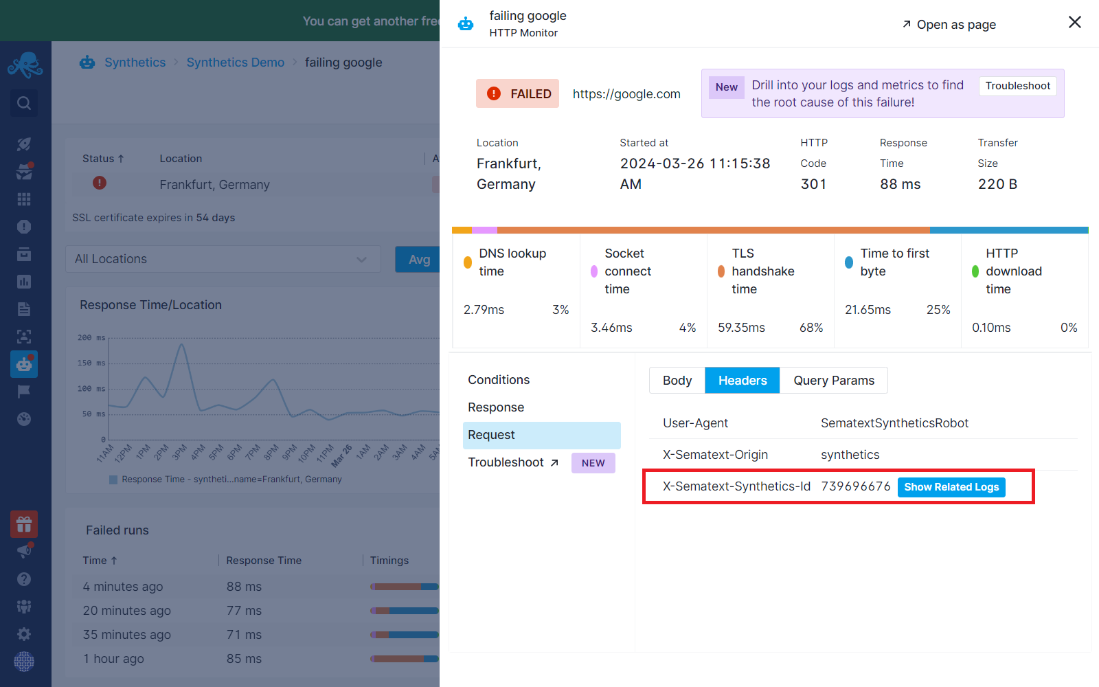The width and height of the screenshot is (1099, 687).
Task: Click the Frankfurt, Germany row in locations table
Action: tap(256, 184)
